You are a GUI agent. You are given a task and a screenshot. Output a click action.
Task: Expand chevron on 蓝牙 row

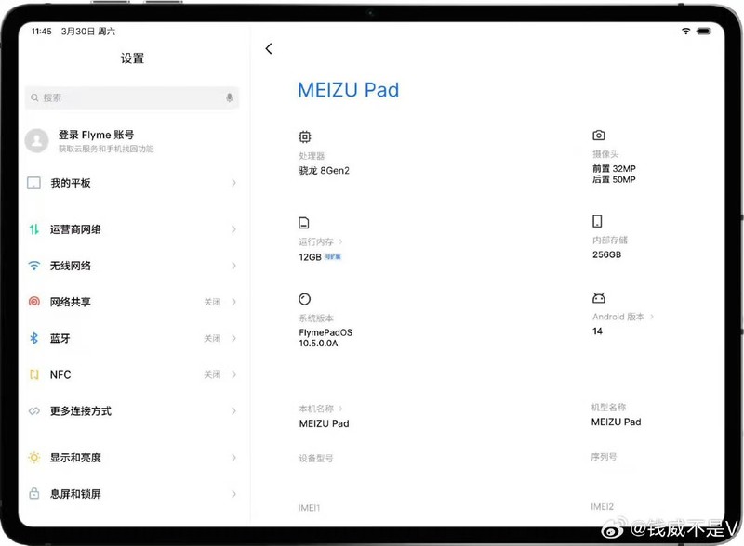coord(233,338)
